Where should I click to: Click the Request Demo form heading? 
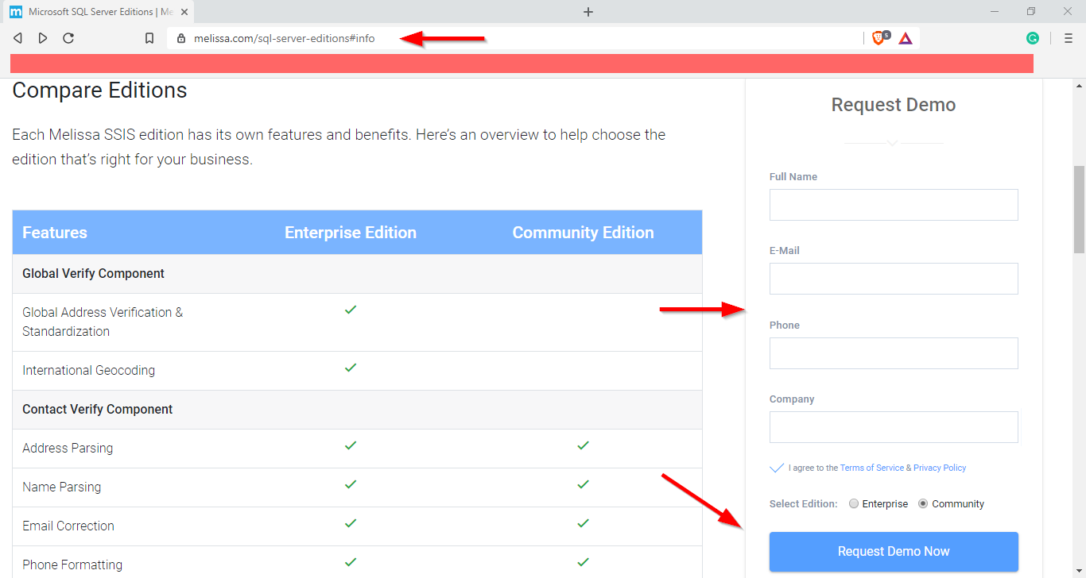(x=894, y=105)
